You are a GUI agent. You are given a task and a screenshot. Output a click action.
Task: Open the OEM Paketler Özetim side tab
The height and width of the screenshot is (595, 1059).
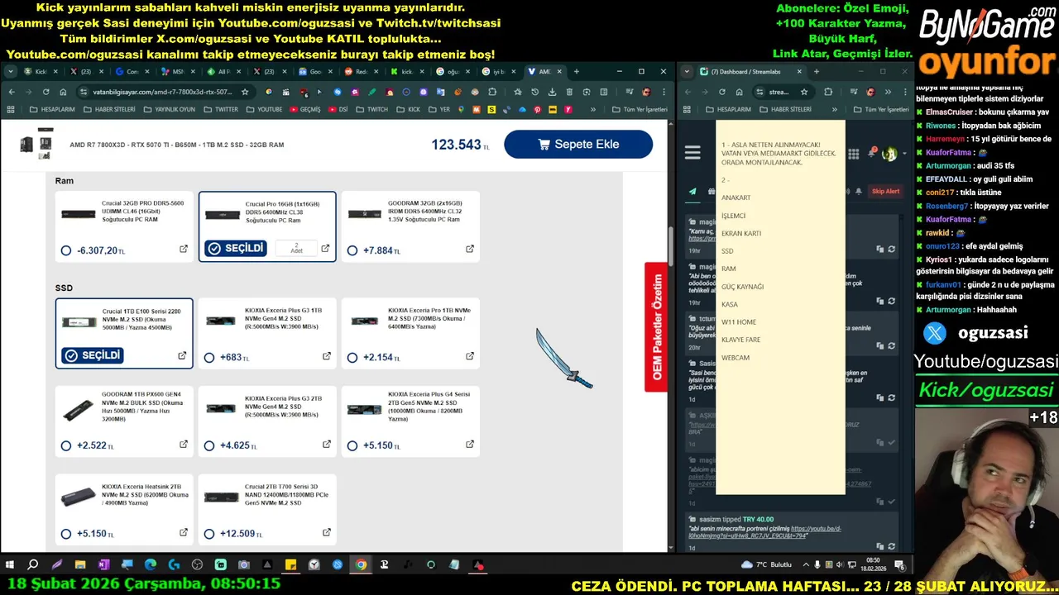(657, 327)
